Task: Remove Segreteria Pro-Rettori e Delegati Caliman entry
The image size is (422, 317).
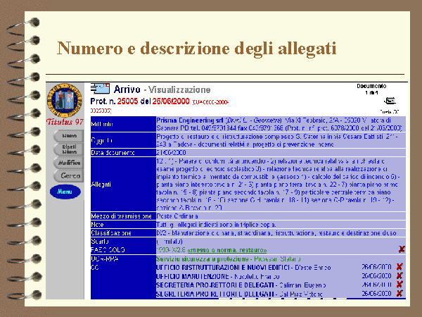Action: pyautogui.click(x=399, y=282)
